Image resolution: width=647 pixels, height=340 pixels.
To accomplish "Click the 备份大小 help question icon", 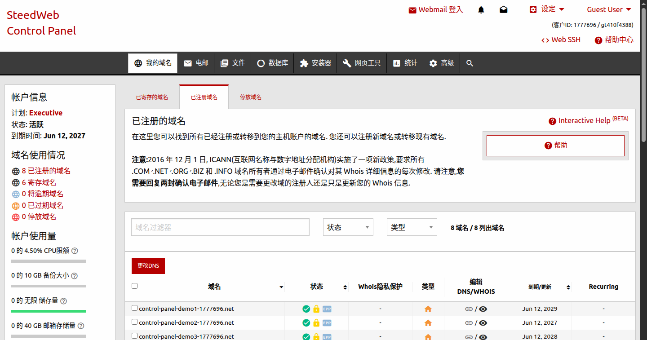I will (x=75, y=276).
